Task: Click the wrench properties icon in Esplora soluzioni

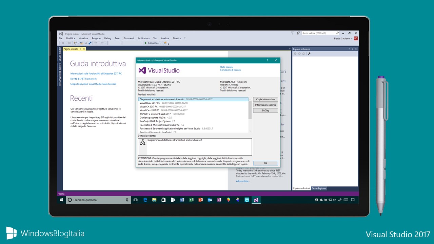Action: click(x=309, y=54)
